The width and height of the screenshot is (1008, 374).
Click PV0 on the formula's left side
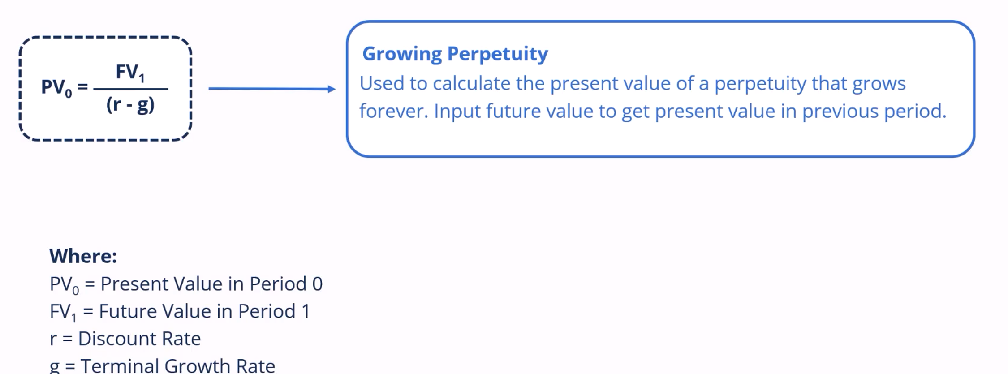coord(56,87)
